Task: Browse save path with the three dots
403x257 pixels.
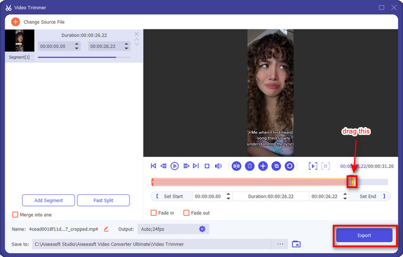Action: click(x=280, y=244)
